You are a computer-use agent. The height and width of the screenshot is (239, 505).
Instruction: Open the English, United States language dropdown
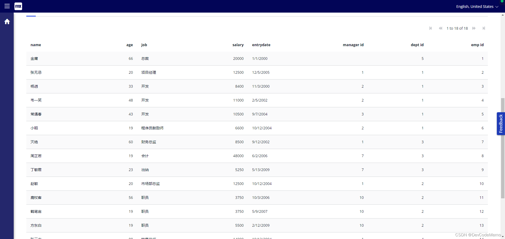[475, 6]
